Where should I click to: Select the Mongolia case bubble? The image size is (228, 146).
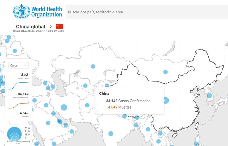[165, 72]
